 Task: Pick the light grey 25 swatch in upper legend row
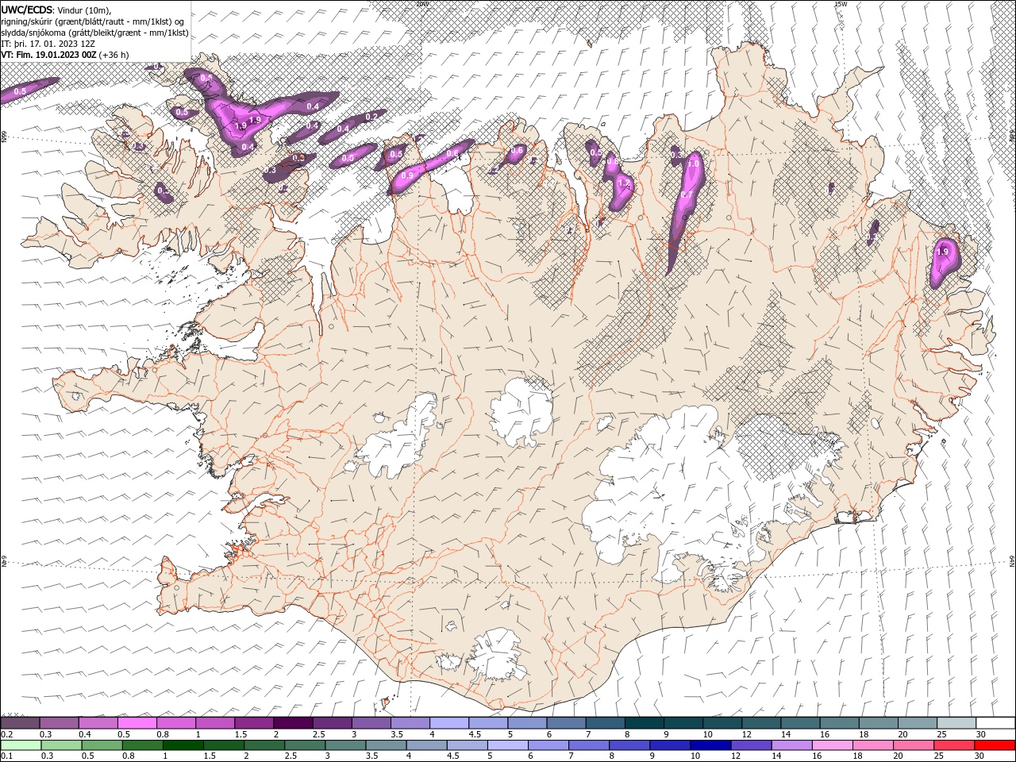point(956,723)
